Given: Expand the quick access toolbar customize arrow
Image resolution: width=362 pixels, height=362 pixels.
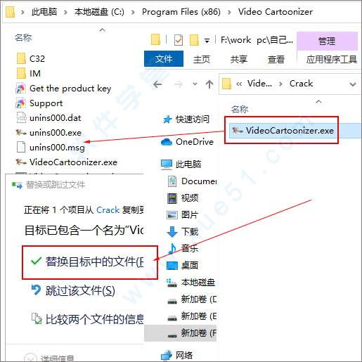Looking at the screenshot, I should [207, 41].
